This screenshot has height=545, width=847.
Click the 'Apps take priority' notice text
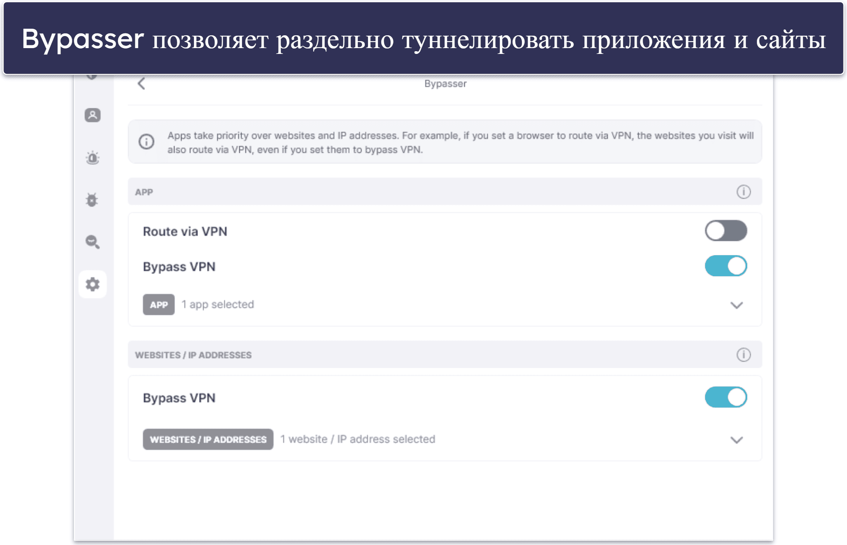[x=460, y=142]
